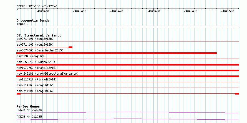This screenshot has width=247, height=123.
Task: Click the 16p12.2 band label
Action: coord(22,24)
